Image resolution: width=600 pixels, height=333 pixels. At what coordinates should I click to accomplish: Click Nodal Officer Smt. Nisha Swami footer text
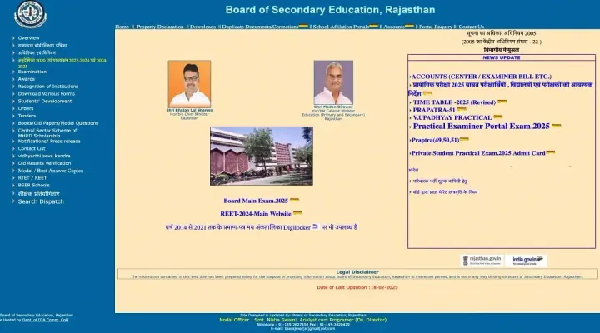[303, 320]
